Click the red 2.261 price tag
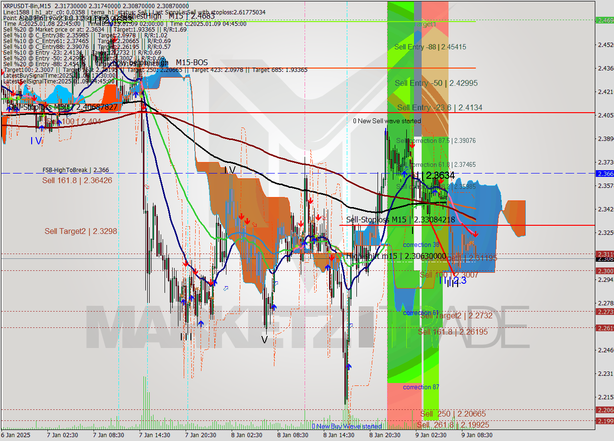The height and width of the screenshot is (441, 614). click(604, 328)
